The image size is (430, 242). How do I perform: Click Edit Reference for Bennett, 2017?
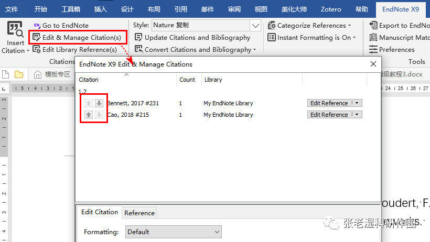pos(329,103)
